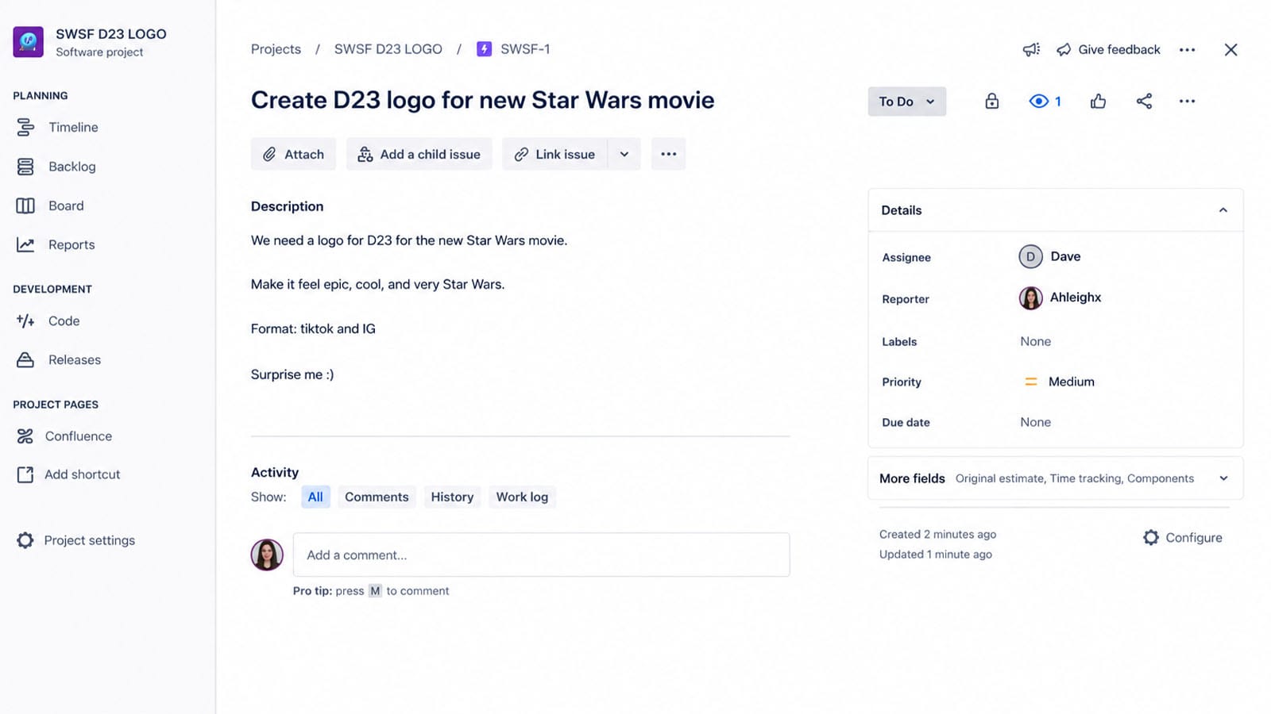This screenshot has width=1271, height=714.
Task: Click the Dave assignee avatar
Action: click(x=1030, y=257)
